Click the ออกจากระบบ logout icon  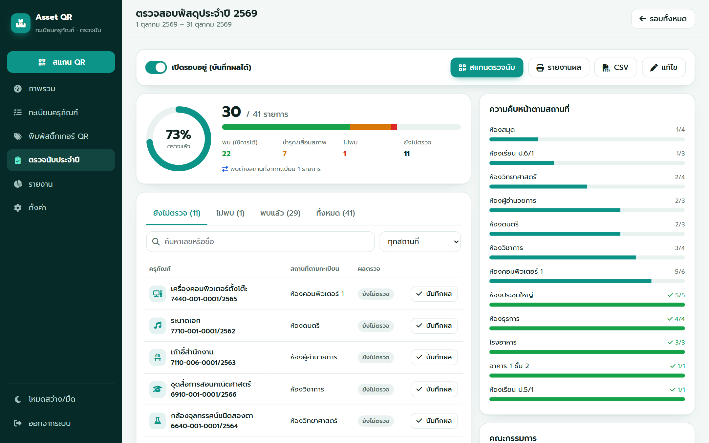coord(18,423)
